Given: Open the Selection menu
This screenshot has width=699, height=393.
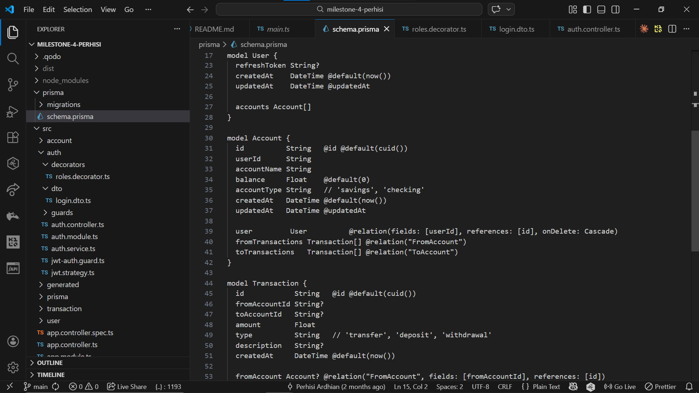Looking at the screenshot, I should coord(78,9).
